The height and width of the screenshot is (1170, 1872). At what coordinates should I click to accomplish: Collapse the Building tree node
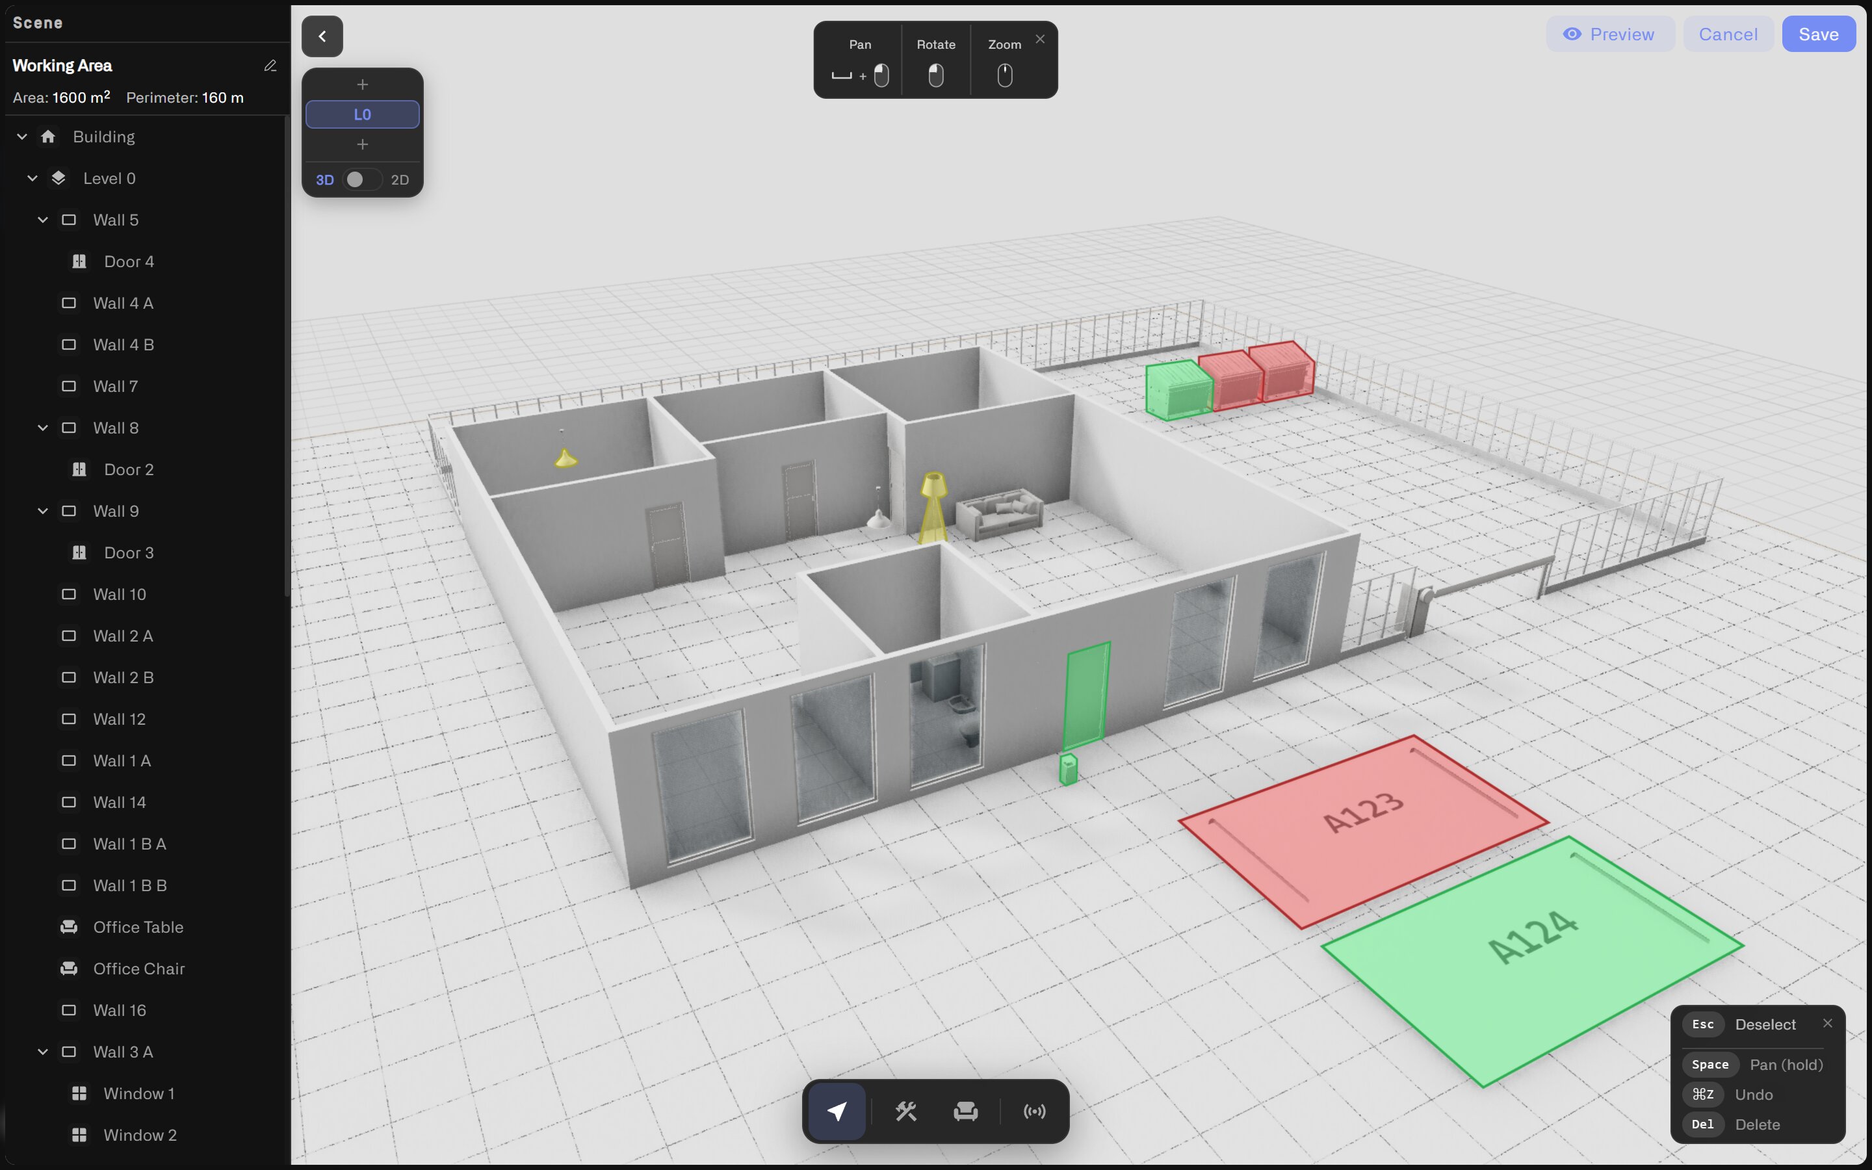coord(23,137)
